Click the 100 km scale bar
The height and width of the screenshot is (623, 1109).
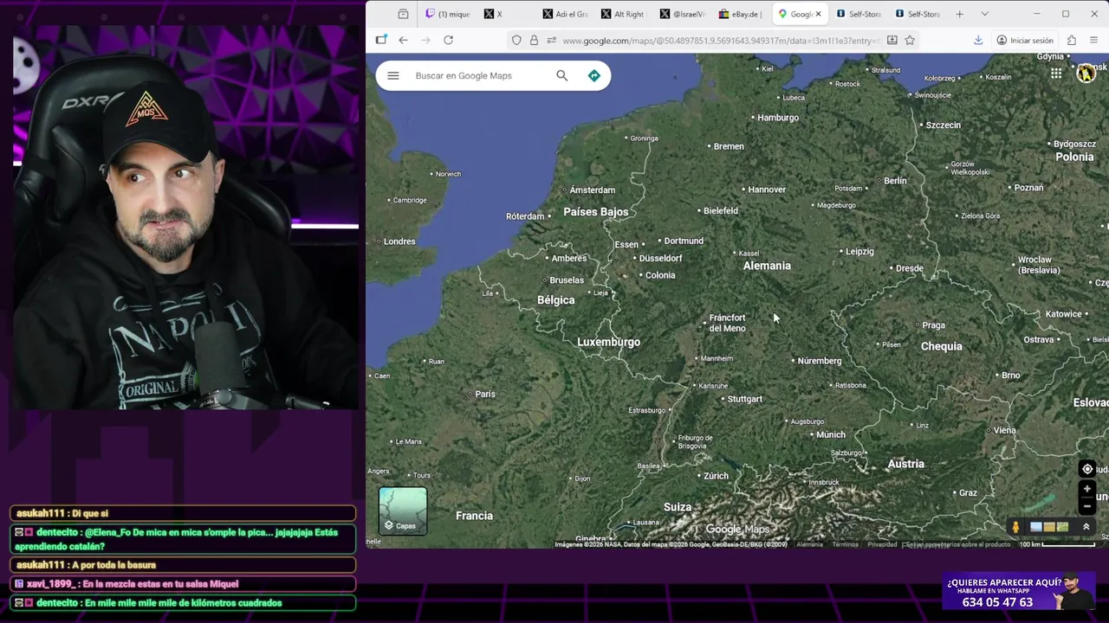tap(1057, 544)
